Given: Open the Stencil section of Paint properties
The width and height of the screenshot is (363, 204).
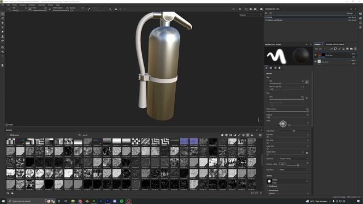Looking at the screenshot, I should (275, 68).
